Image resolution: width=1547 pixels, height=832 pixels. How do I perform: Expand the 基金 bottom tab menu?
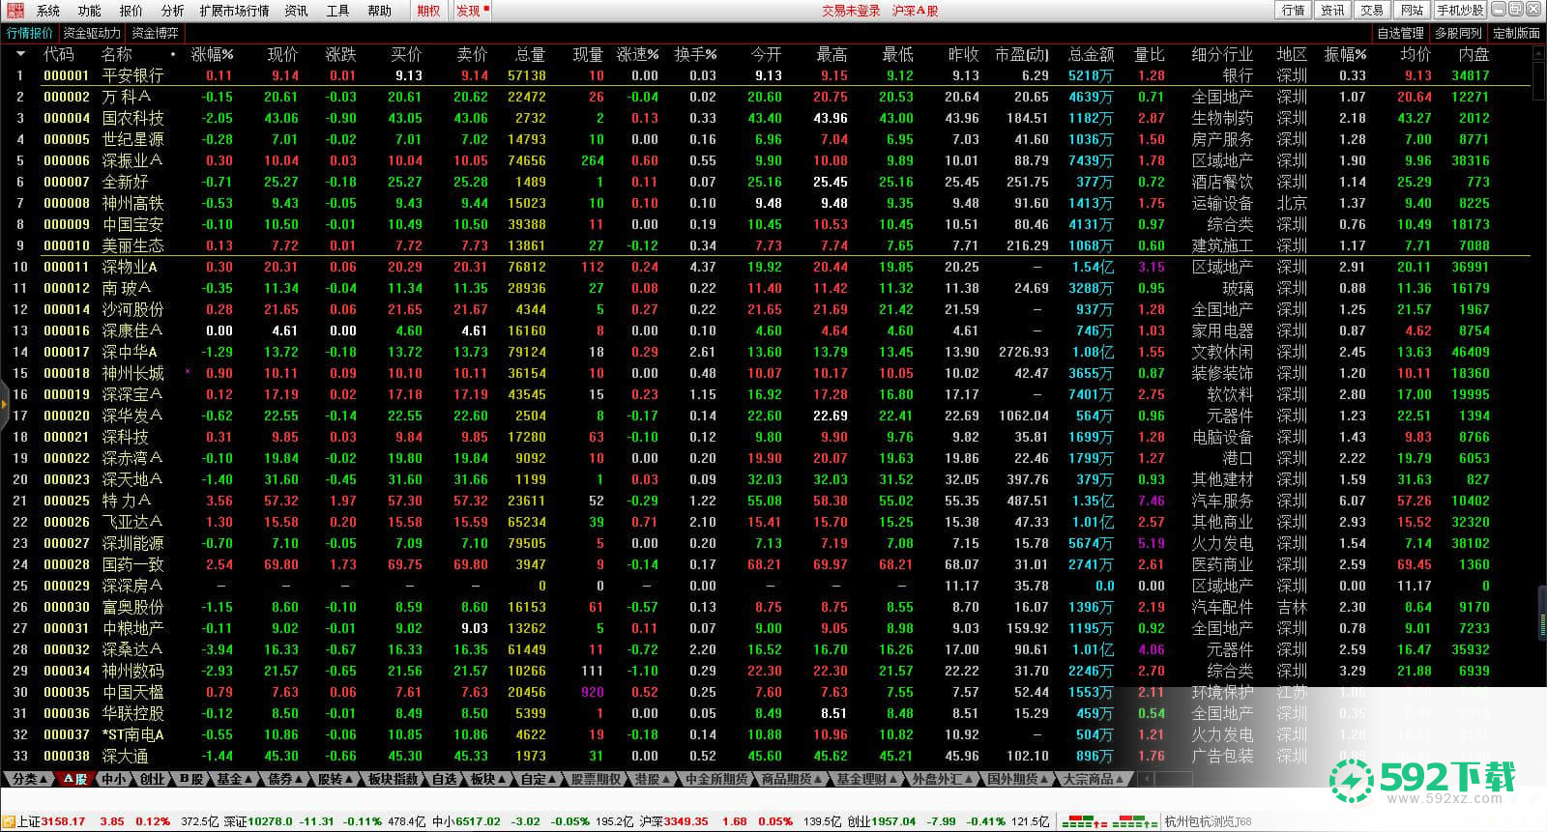click(x=235, y=779)
